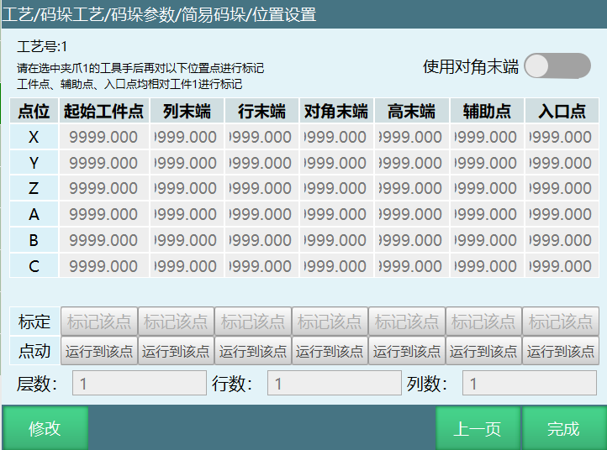Screen dimensions: 607x450
Task: Click the C value cell under 入口点
Action: (x=562, y=267)
